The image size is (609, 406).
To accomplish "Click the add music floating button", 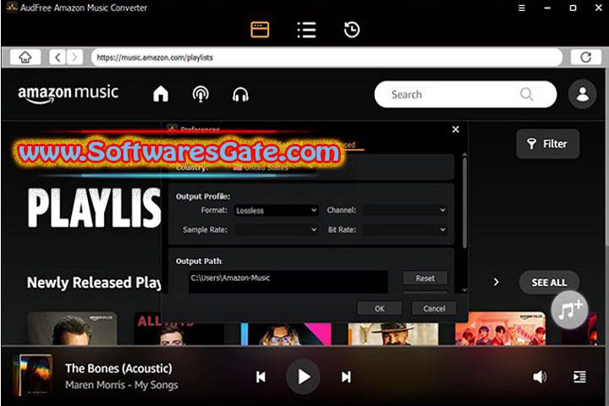I will (x=569, y=310).
